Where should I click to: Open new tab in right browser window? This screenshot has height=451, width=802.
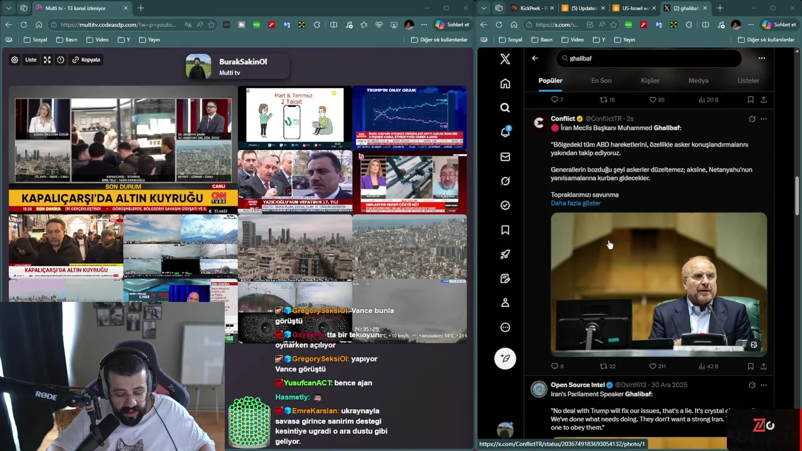720,8
